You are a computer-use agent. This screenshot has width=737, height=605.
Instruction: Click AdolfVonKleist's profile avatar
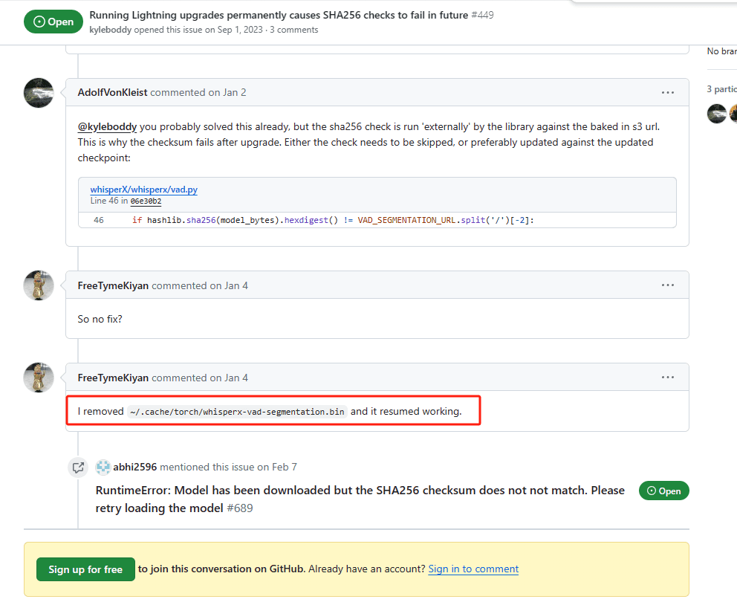[x=39, y=93]
